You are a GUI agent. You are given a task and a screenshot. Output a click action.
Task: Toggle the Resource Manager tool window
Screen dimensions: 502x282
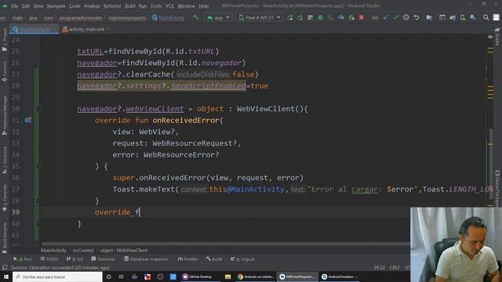pos(5,115)
